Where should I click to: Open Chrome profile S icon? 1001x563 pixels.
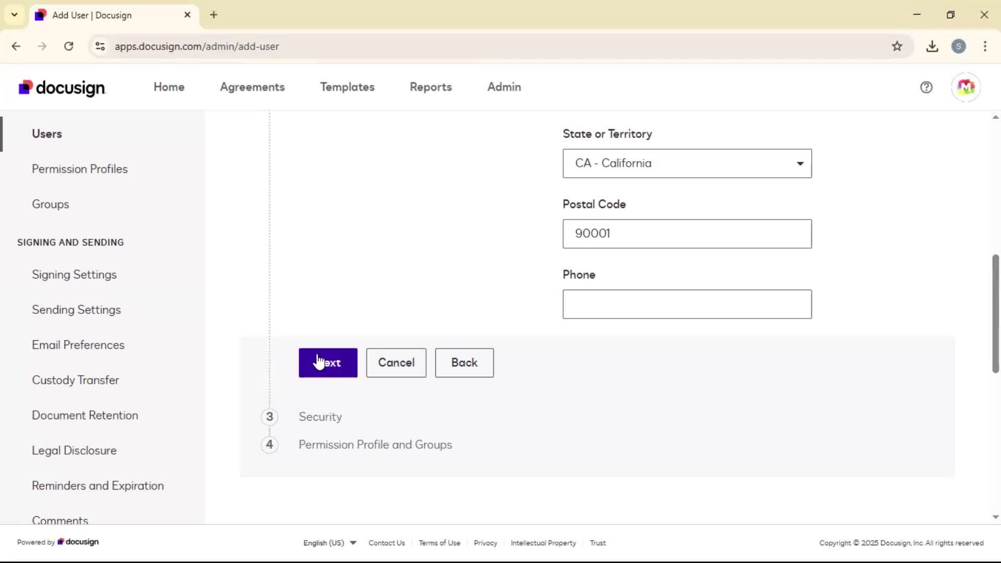958,46
